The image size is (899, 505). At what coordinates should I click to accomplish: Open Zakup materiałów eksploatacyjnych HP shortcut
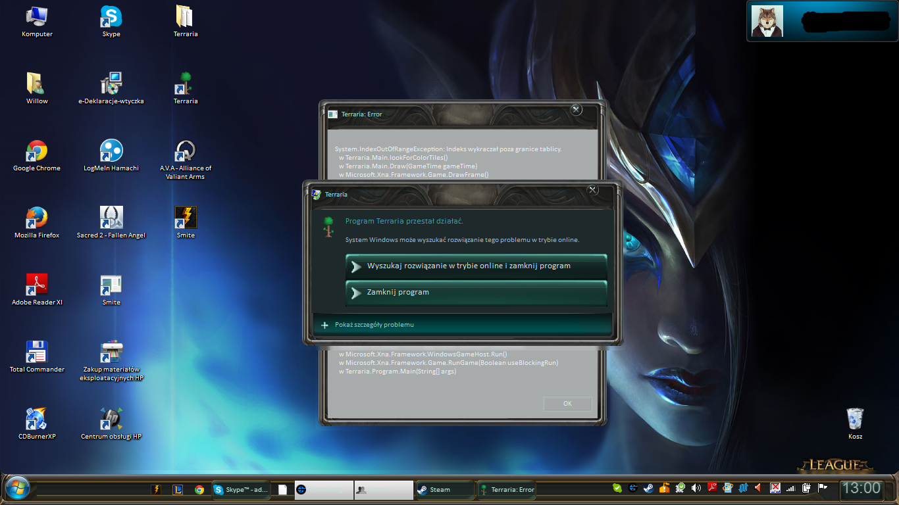point(111,362)
